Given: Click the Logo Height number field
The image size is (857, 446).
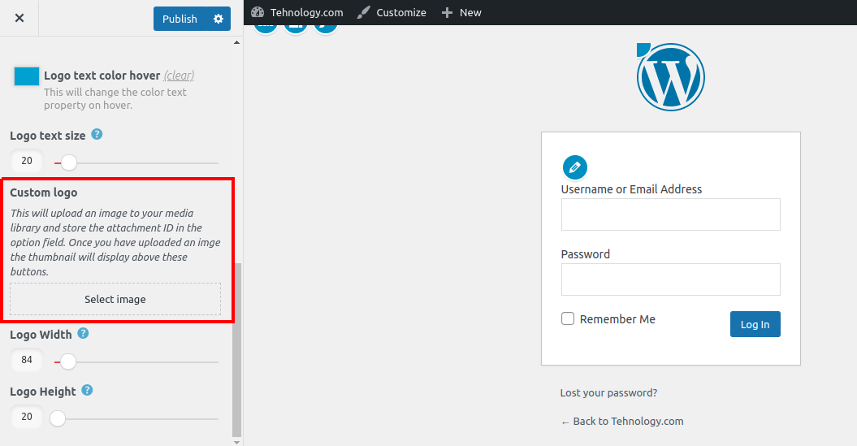Looking at the screenshot, I should [x=27, y=417].
